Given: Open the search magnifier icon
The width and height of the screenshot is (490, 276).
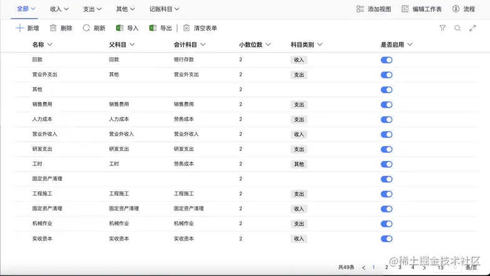Looking at the screenshot, I should (x=458, y=28).
